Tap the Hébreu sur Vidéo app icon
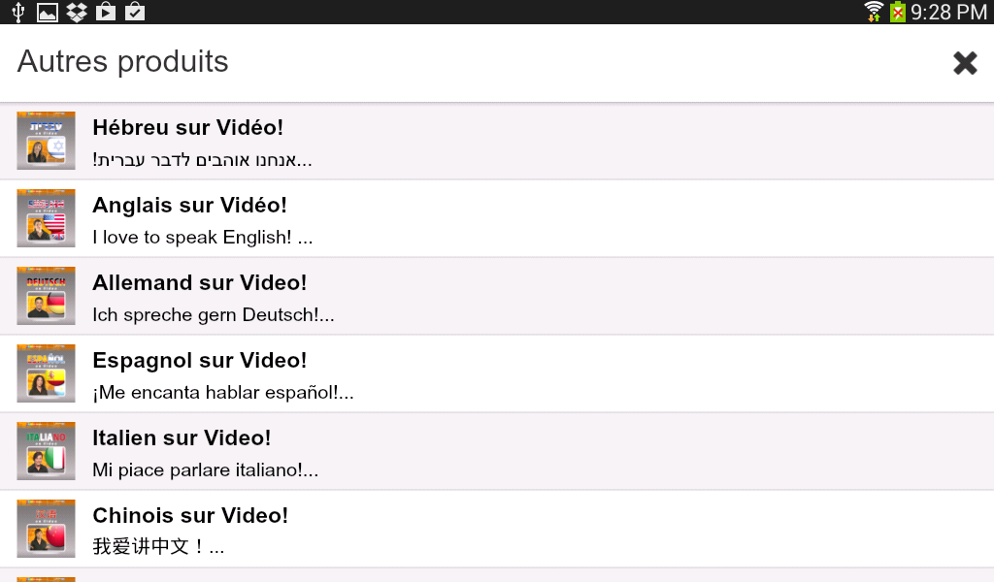The width and height of the screenshot is (994, 582). click(46, 141)
